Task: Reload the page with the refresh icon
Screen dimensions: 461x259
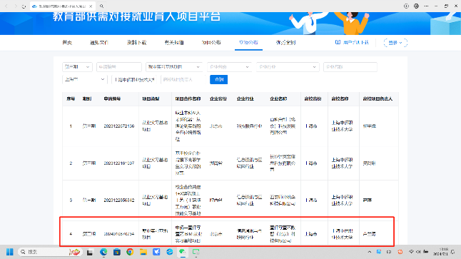Action: [x=24, y=6]
